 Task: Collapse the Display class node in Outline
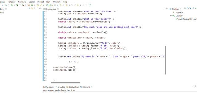pos(171,16)
